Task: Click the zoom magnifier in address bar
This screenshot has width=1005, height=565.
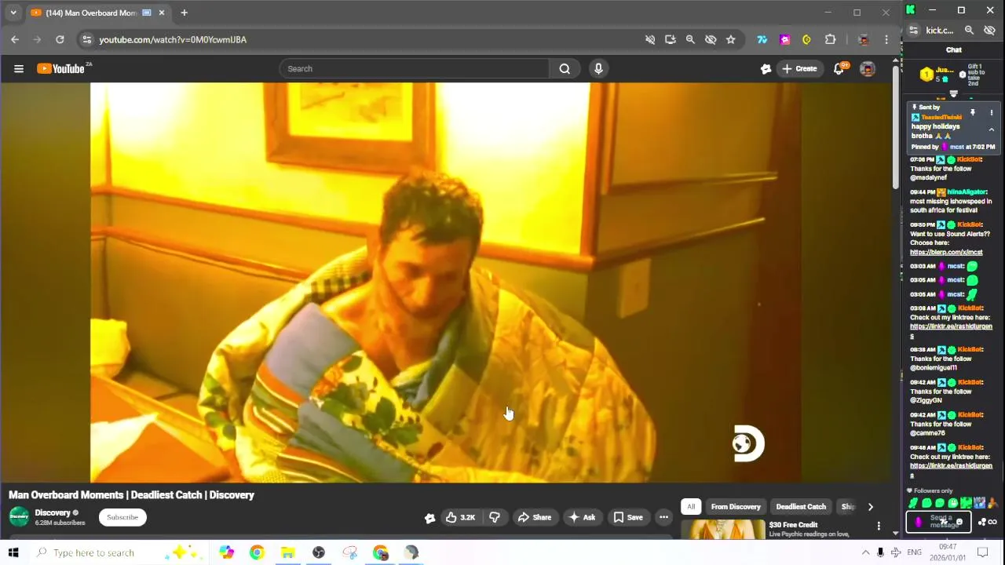Action: point(690,39)
